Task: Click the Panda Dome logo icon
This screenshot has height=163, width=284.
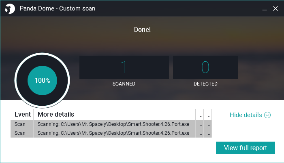Action: pyautogui.click(x=10, y=8)
